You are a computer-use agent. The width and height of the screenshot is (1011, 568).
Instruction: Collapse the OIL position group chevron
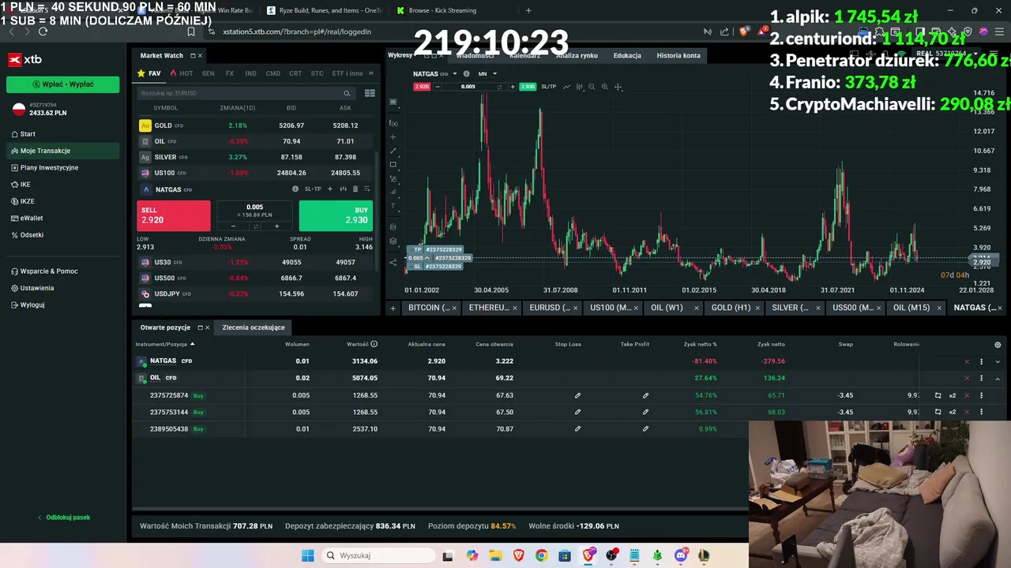tap(998, 379)
